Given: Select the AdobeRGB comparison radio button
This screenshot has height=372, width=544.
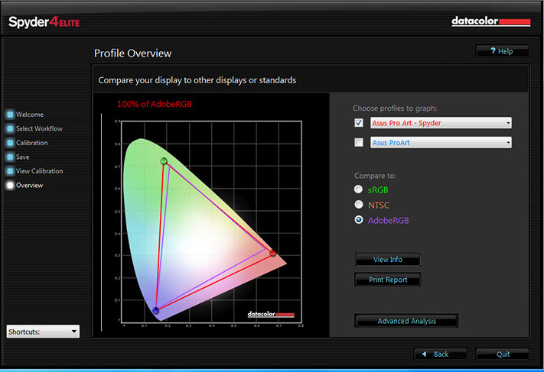Looking at the screenshot, I should coord(358,219).
